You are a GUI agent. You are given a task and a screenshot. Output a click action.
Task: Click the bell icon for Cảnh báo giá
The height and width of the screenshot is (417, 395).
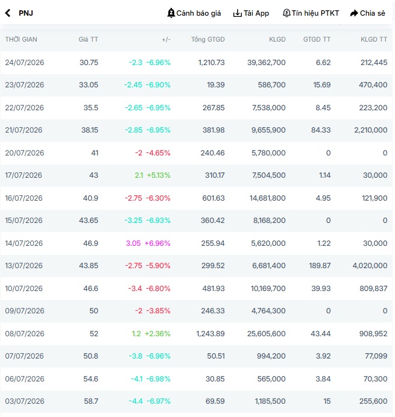(171, 13)
